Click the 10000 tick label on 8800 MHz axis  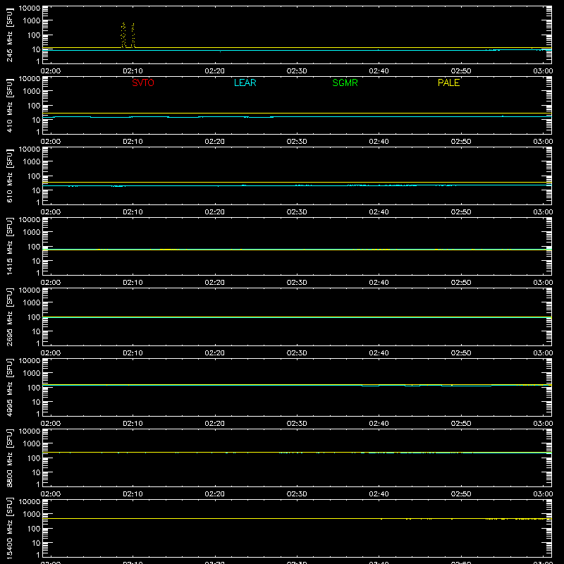(30, 431)
